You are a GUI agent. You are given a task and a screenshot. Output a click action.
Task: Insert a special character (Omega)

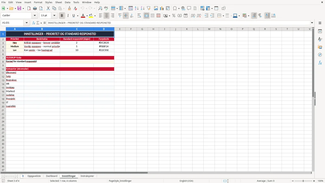(175, 8)
